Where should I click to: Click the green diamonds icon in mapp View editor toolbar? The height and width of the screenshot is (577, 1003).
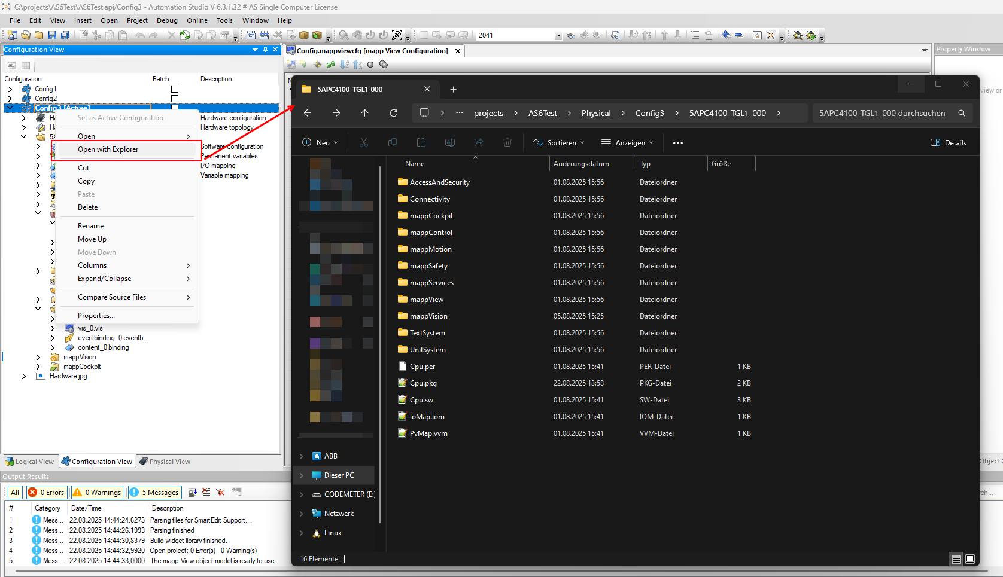(331, 65)
